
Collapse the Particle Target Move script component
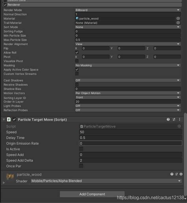4,120
